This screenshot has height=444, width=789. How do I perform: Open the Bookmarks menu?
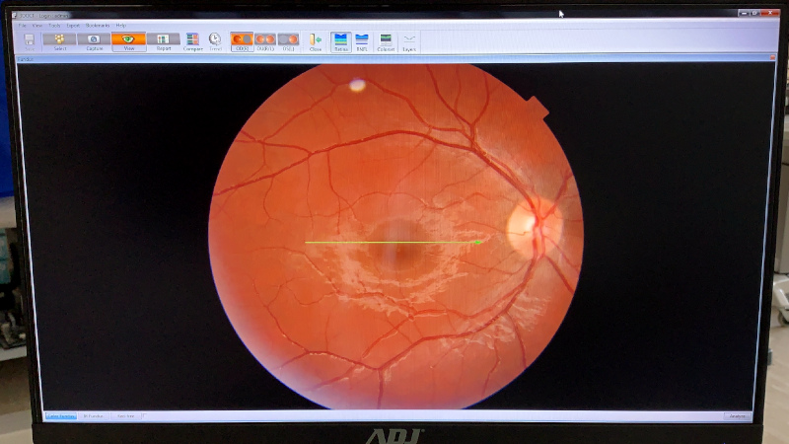click(x=98, y=25)
